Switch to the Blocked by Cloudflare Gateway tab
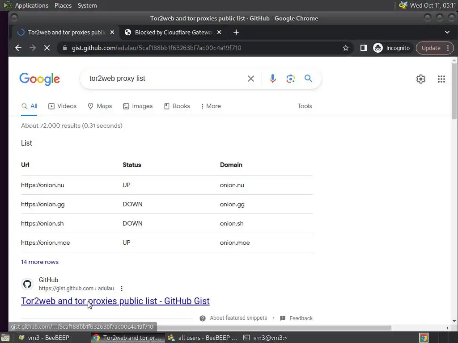458x343 pixels. pos(173,32)
